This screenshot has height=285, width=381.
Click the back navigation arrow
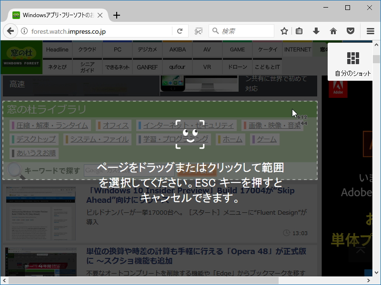pyautogui.click(x=10, y=30)
